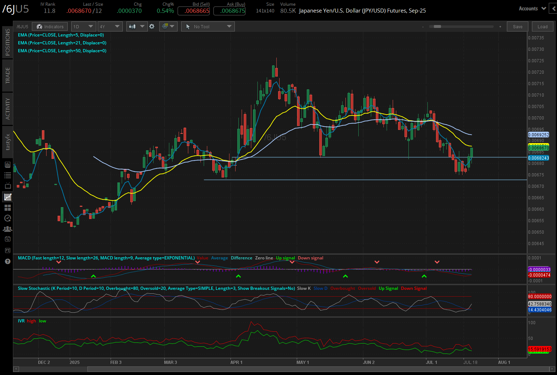Screen dimensions: 557x375
Task: Click the FX rates icon in the sidebar
Action: tap(8, 250)
